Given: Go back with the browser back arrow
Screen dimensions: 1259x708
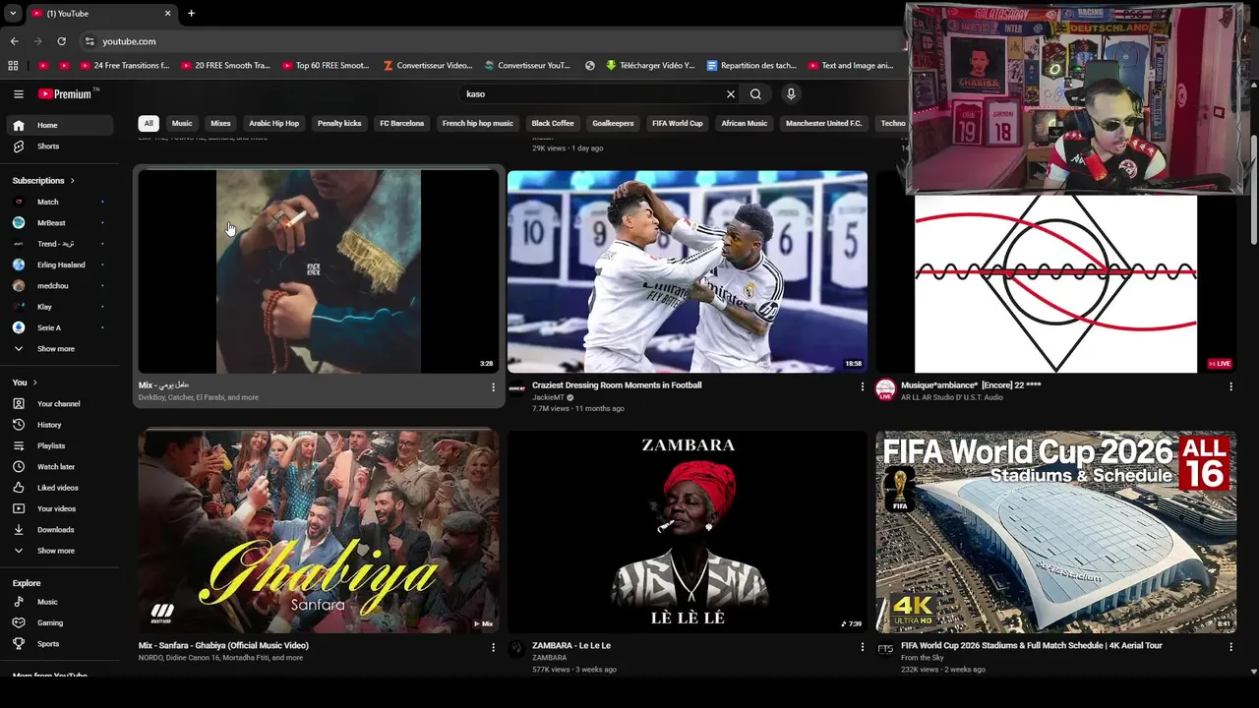Looking at the screenshot, I should [14, 41].
